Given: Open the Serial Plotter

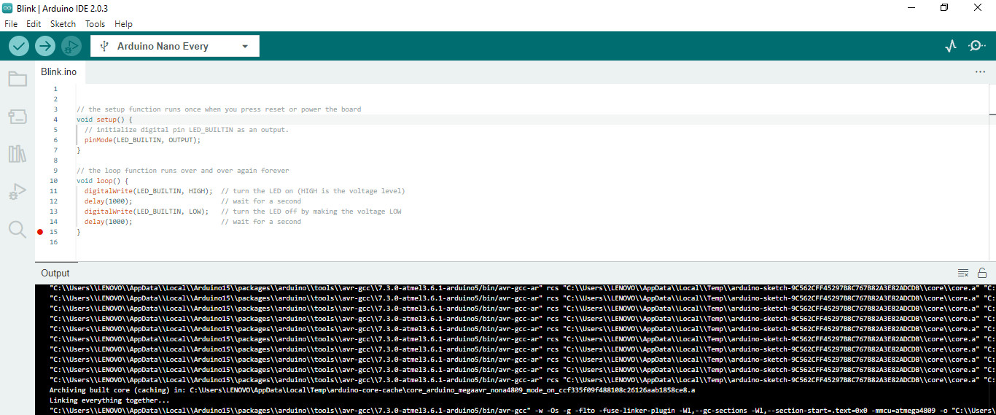Looking at the screenshot, I should (950, 46).
